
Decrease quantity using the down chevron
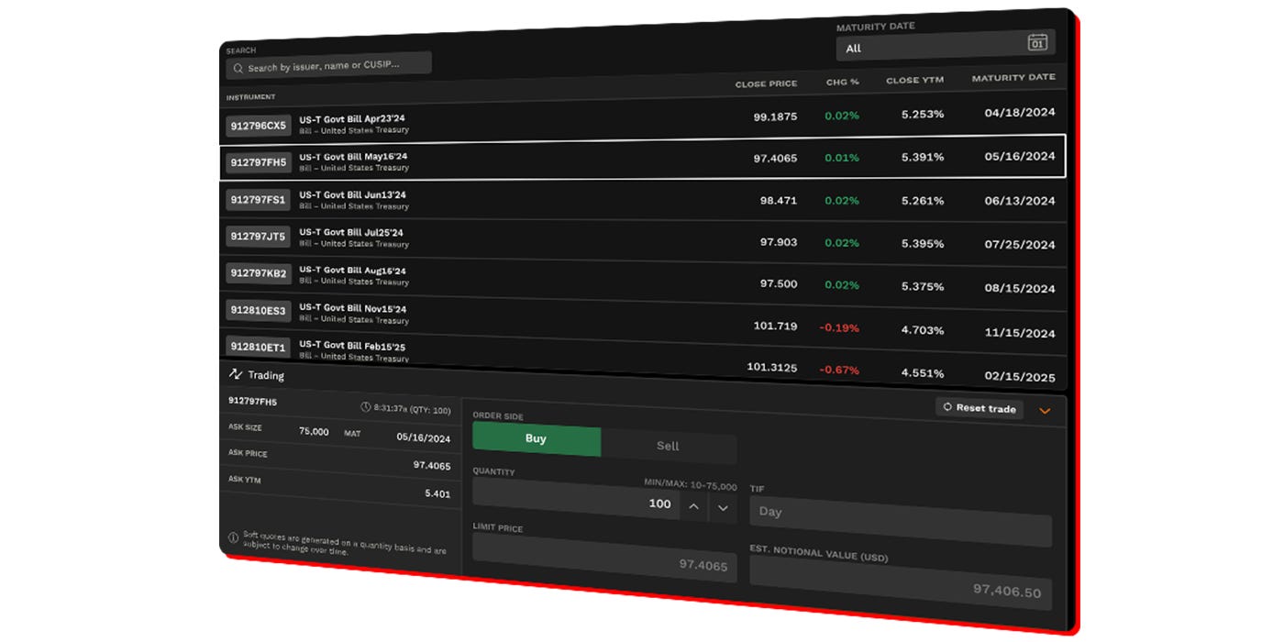pos(724,506)
